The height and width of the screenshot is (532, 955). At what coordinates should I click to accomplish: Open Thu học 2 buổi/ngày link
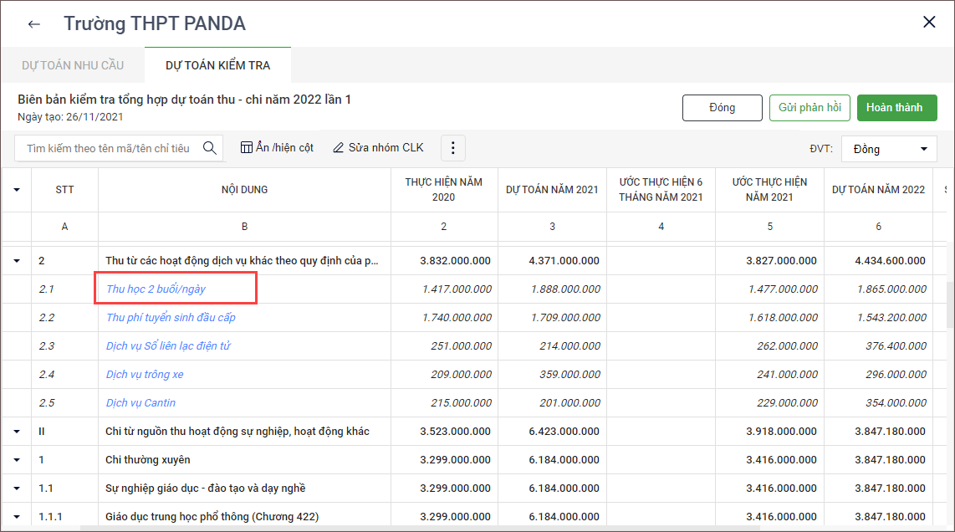point(156,289)
